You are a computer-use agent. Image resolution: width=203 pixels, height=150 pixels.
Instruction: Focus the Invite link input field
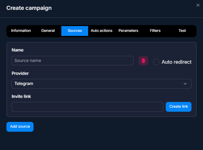[x=87, y=107]
